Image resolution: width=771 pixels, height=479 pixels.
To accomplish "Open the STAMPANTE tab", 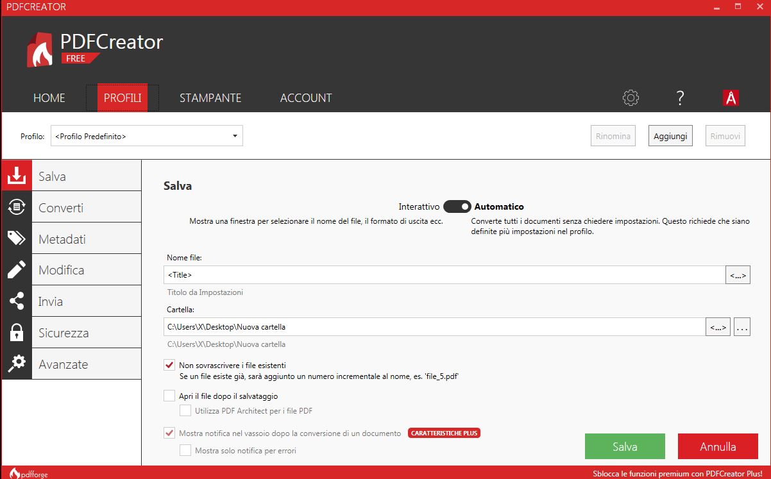I will (x=210, y=98).
